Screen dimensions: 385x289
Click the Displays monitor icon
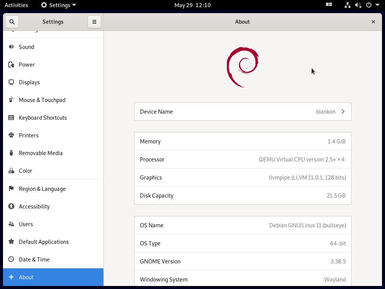(x=11, y=82)
